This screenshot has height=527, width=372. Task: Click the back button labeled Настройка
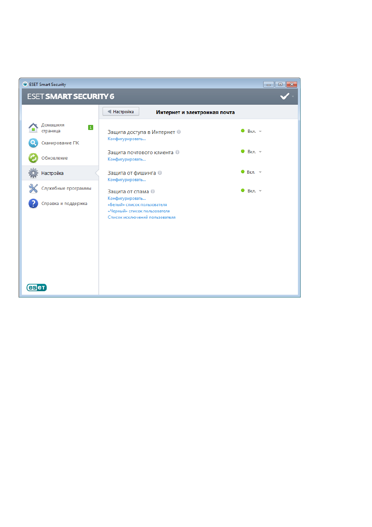click(x=121, y=112)
